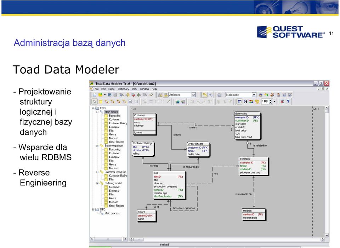Select Order Record under Ordering model
The image size is (340, 248).
(117, 206)
